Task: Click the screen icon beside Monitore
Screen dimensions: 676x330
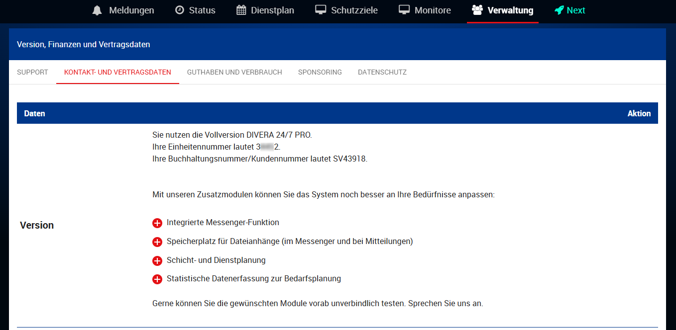Action: click(404, 10)
